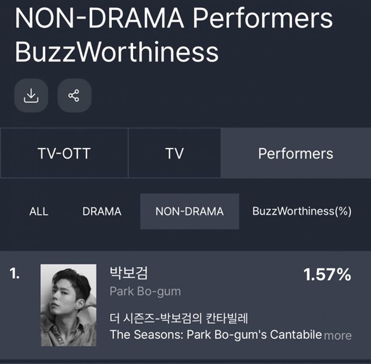
Task: Open The Seasons: Park Bo-gum's Cantabile title
Action: (216, 334)
